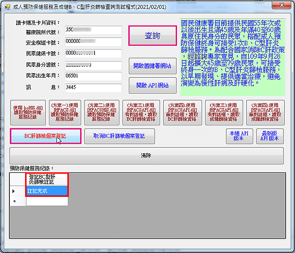
Task: Click the 登記BC型肝炎篩檢註記 column header
Action: click(x=47, y=179)
